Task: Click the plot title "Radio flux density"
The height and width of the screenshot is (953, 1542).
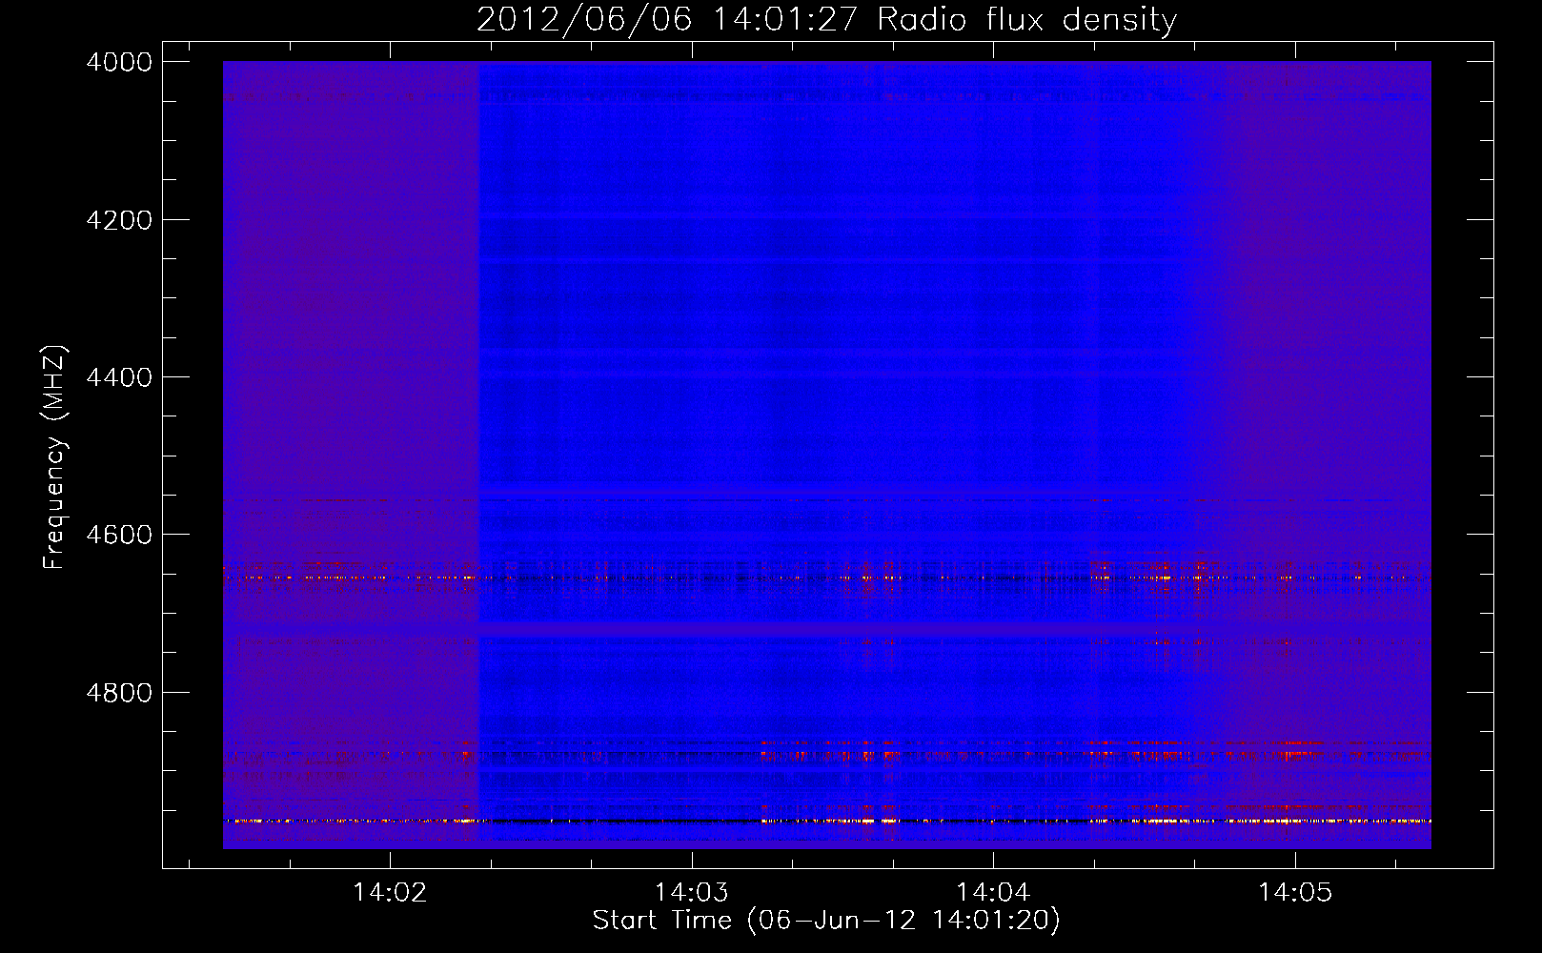Action: coord(1026,20)
